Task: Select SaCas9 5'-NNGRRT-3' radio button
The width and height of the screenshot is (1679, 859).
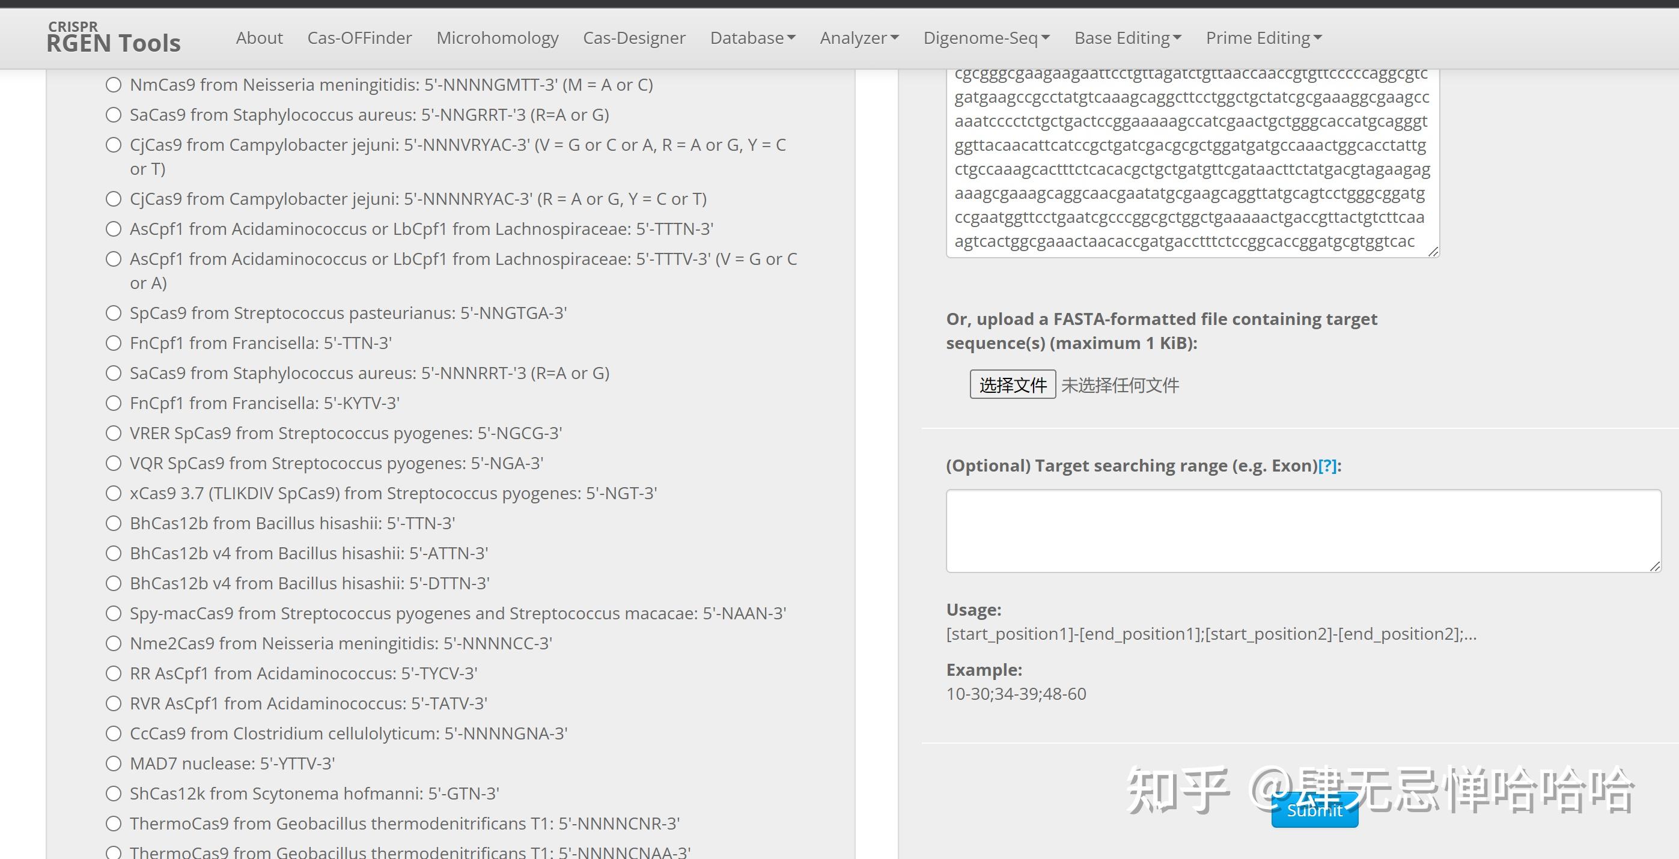Action: [x=114, y=115]
